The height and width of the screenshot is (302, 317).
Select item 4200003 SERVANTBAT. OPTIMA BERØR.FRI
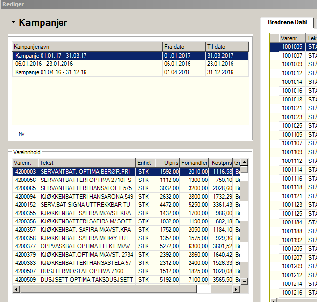click(127, 172)
